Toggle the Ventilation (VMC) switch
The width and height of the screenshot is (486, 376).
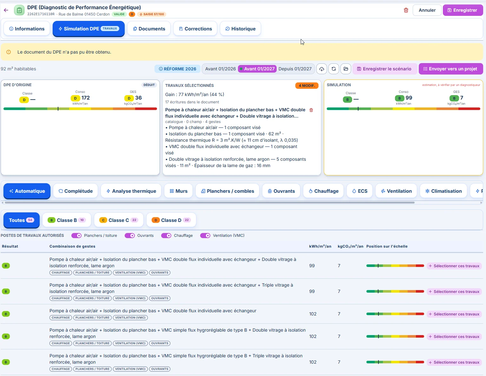[x=205, y=236]
